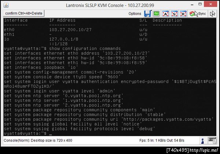Click the 'Fps: 5 In: 1 KB/s Out: 54 B/s' status text
220x154 pixels.
(x=162, y=140)
